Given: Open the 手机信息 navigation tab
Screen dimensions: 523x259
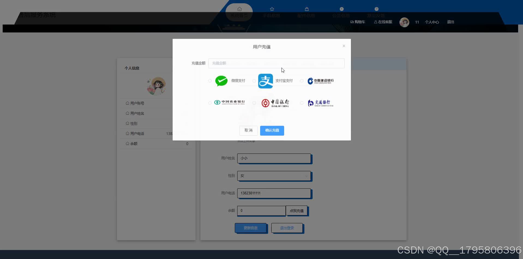Looking at the screenshot, I should pos(272,13).
